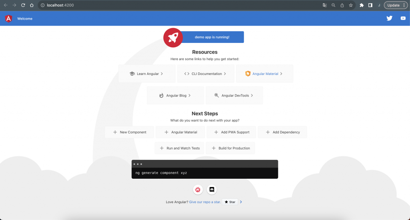Follow the 'Give our repo a star' link
Viewport: 410px width, 220px height.
coord(205,202)
